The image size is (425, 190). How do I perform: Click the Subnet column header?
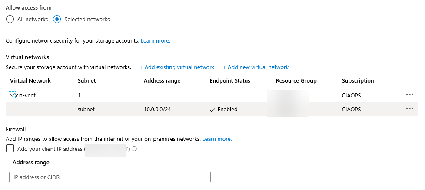[86, 81]
